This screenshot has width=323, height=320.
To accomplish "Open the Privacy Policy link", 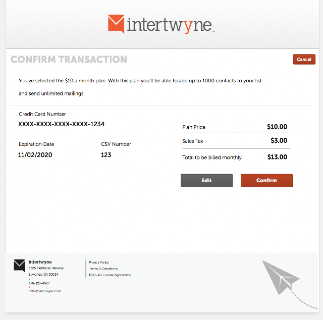I will [x=99, y=262].
